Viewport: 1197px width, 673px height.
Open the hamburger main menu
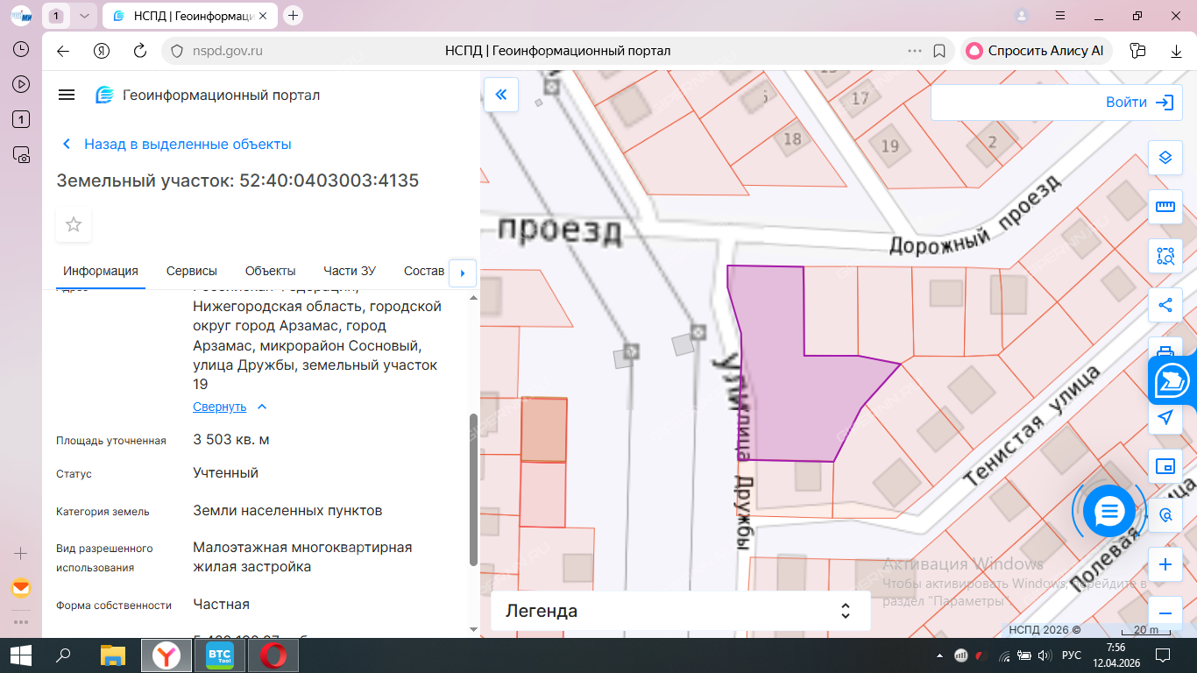67,96
